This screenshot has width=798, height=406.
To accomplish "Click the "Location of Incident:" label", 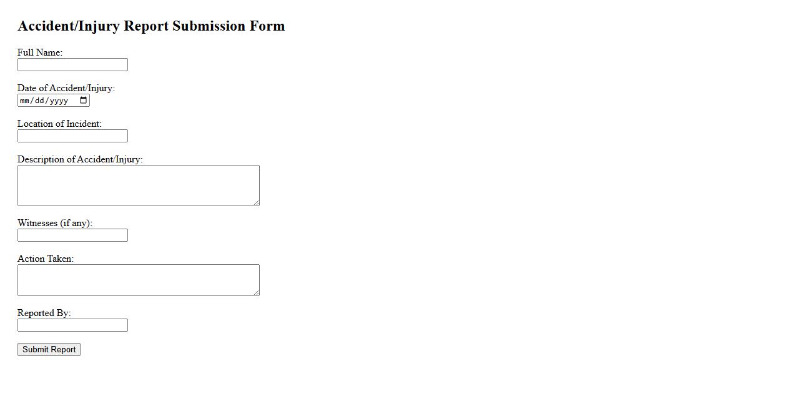I will tap(59, 124).
